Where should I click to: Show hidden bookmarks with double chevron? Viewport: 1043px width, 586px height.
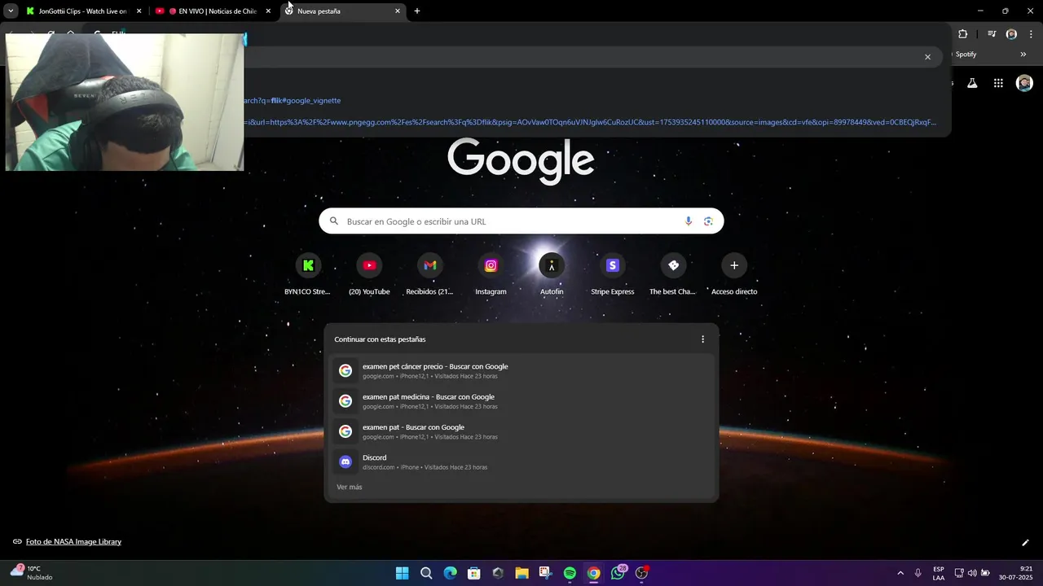pos(1023,55)
